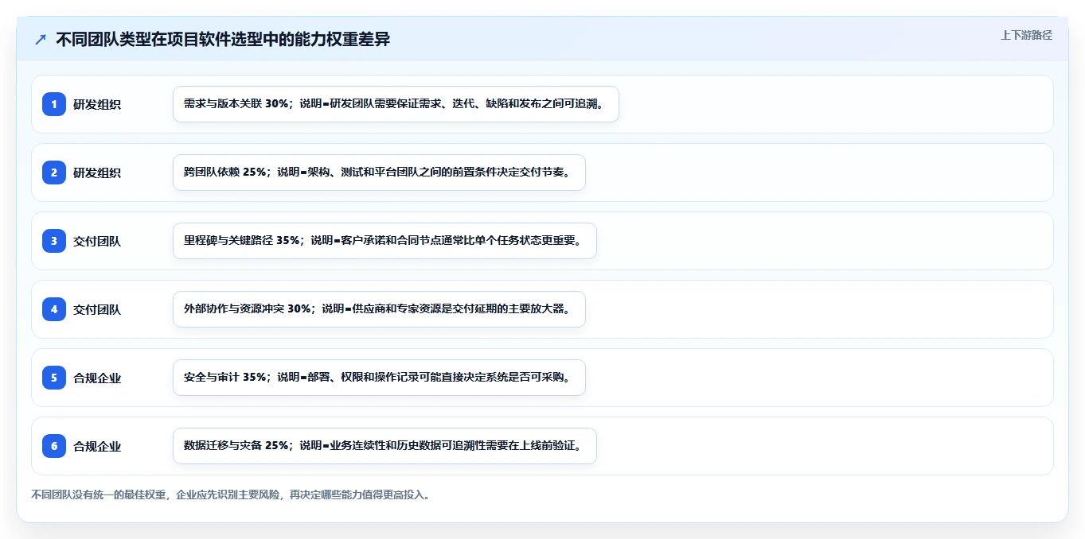
Task: Open the 外部协作与资源冲突 30% card
Action: pyautogui.click(x=379, y=309)
